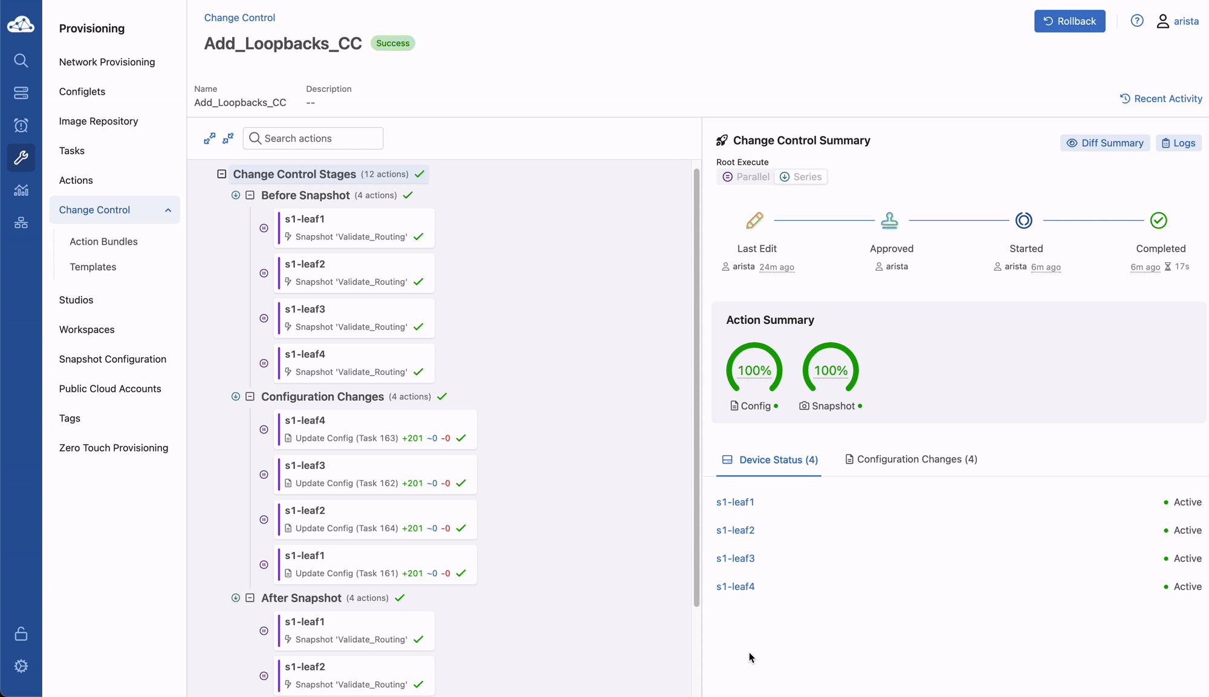Image resolution: width=1209 pixels, height=697 pixels.
Task: Toggle series icon beside Before Snapshot stage
Action: tap(236, 195)
